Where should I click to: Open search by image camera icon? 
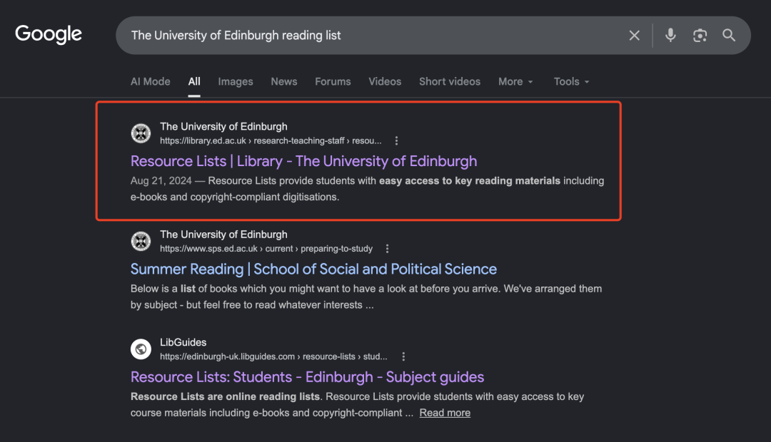(700, 36)
